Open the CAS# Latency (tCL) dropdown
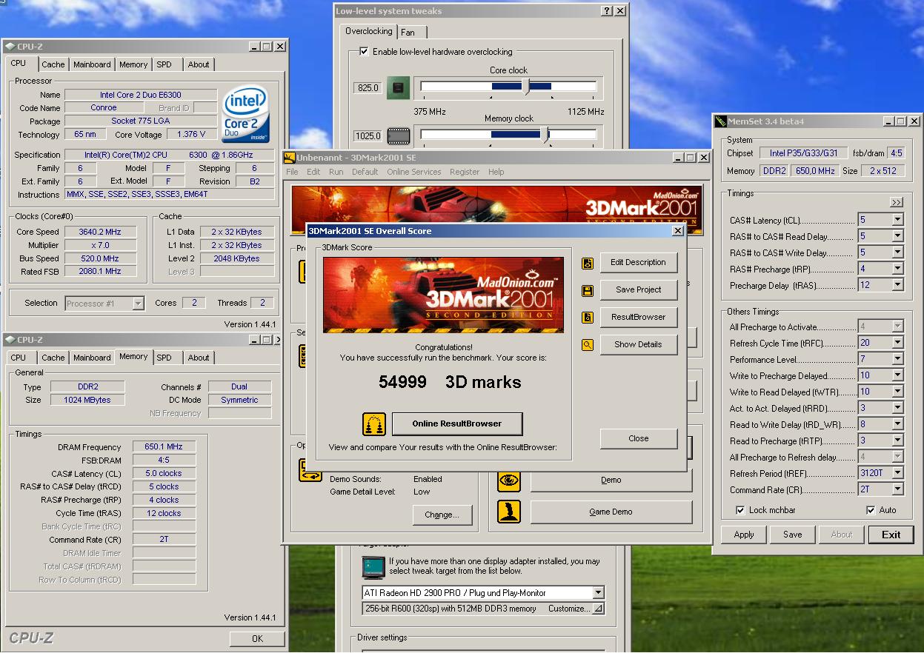 pos(897,220)
